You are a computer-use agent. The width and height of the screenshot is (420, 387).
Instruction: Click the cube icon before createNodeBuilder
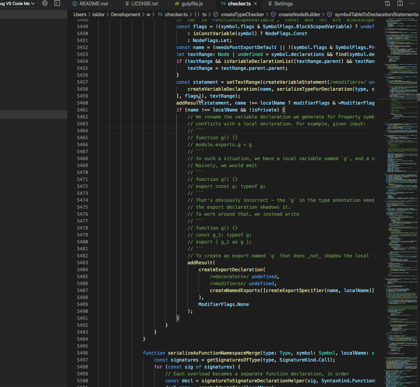273,14
